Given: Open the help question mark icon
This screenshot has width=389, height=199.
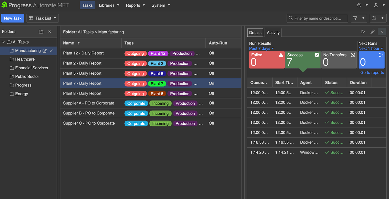Looking at the screenshot, I should click(358, 5).
